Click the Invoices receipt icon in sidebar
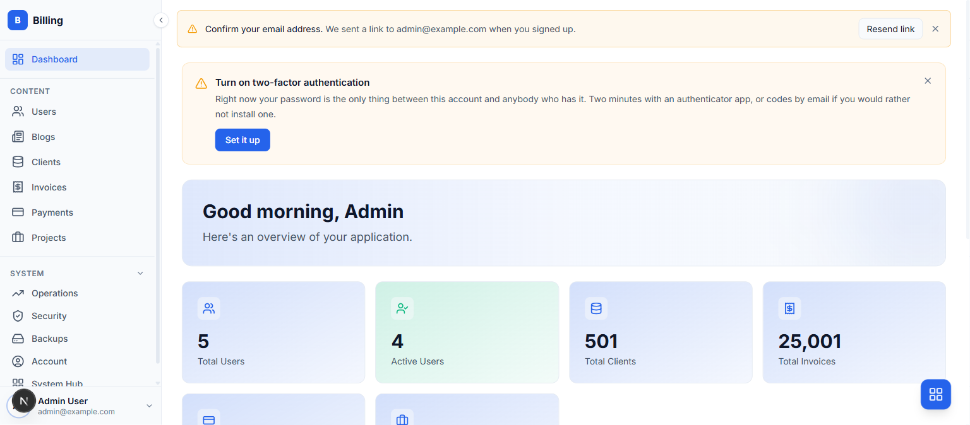Screen dimensions: 970x425 [x=18, y=187]
